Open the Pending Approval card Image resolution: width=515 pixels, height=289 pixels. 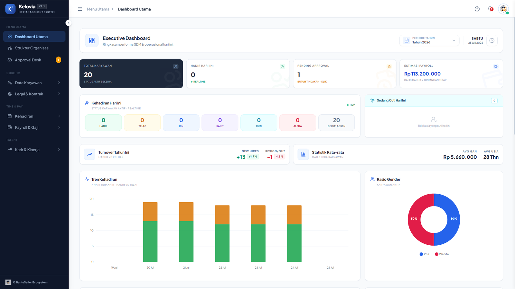point(344,74)
